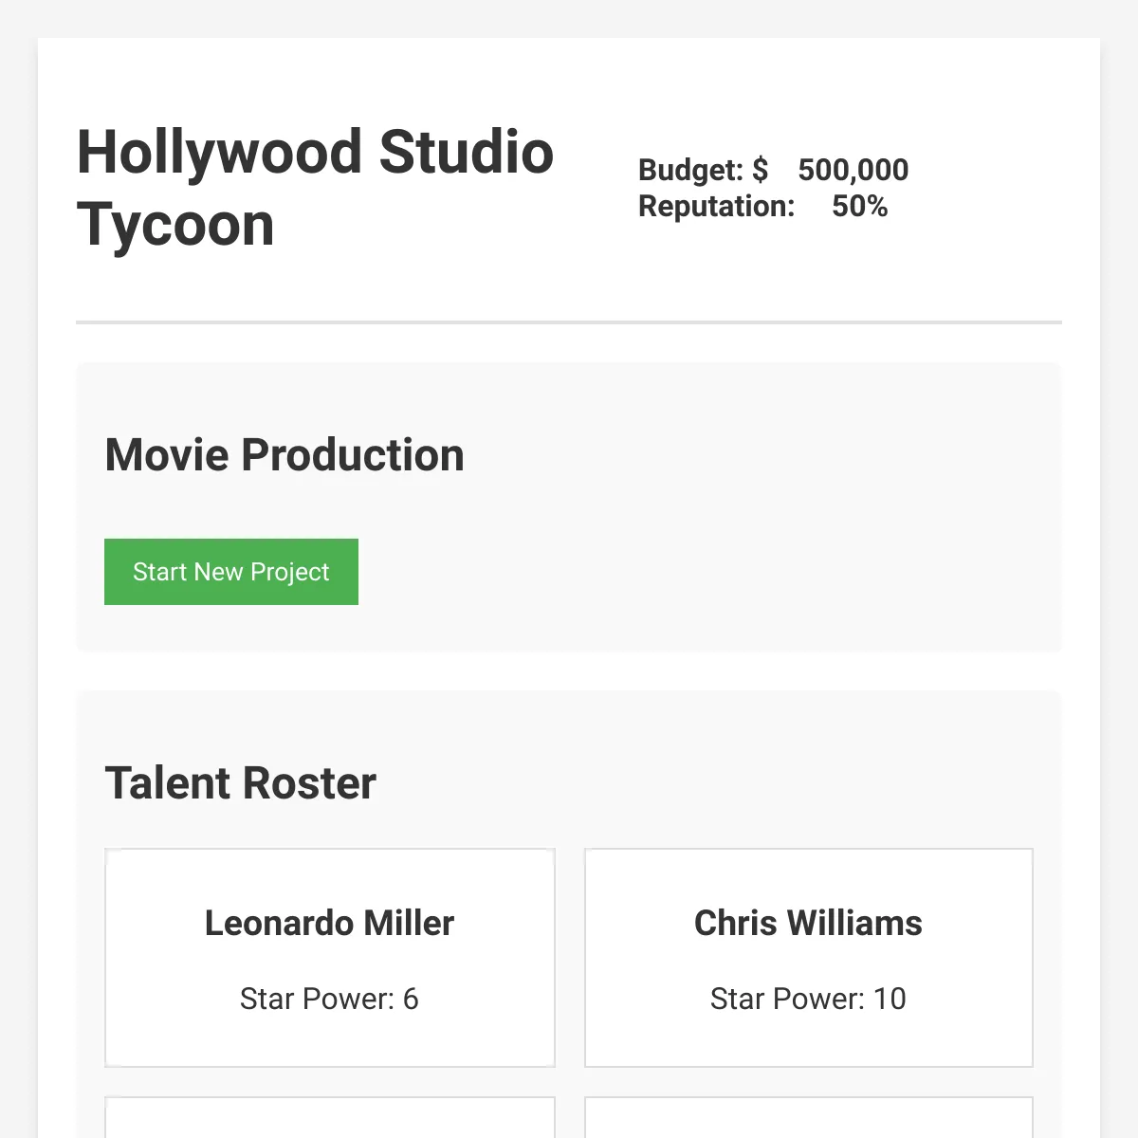Click empty area right of Start New Project

click(702, 572)
